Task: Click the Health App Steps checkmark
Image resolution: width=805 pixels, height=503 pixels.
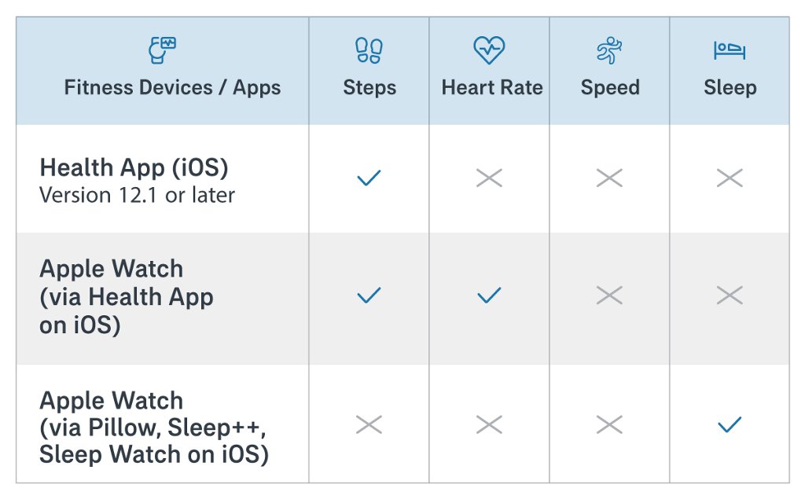Action: pos(369,178)
